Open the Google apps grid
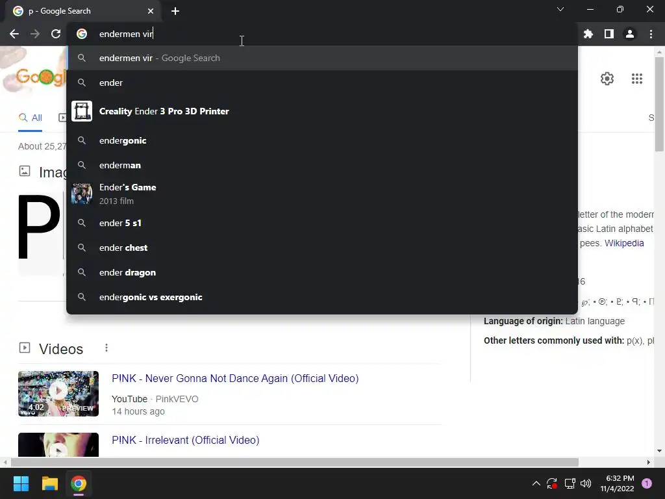This screenshot has width=665, height=499. 637,79
